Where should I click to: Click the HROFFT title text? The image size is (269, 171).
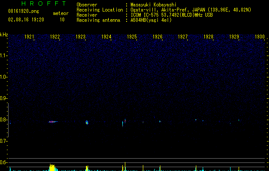44,3
